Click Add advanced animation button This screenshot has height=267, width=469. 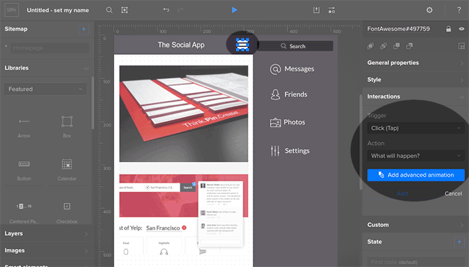pyautogui.click(x=416, y=175)
